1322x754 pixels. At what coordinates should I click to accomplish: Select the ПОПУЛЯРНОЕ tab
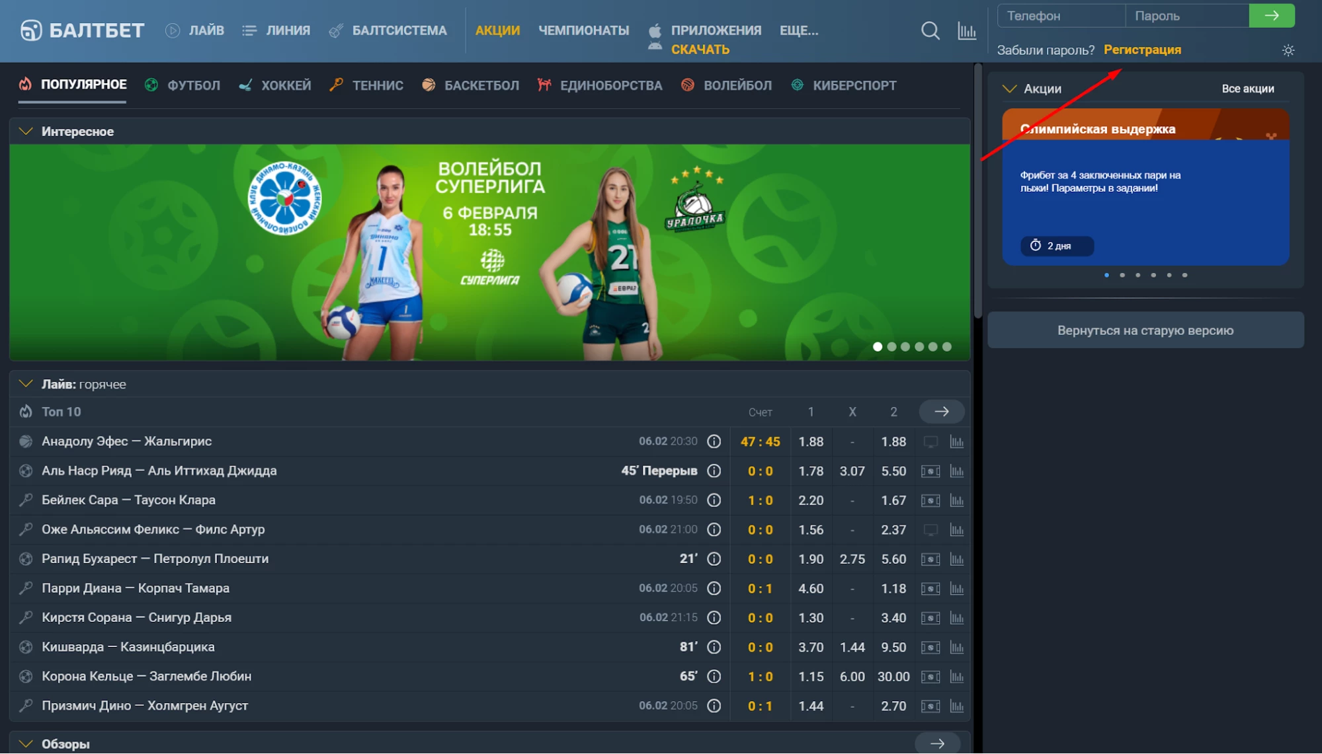click(x=72, y=85)
